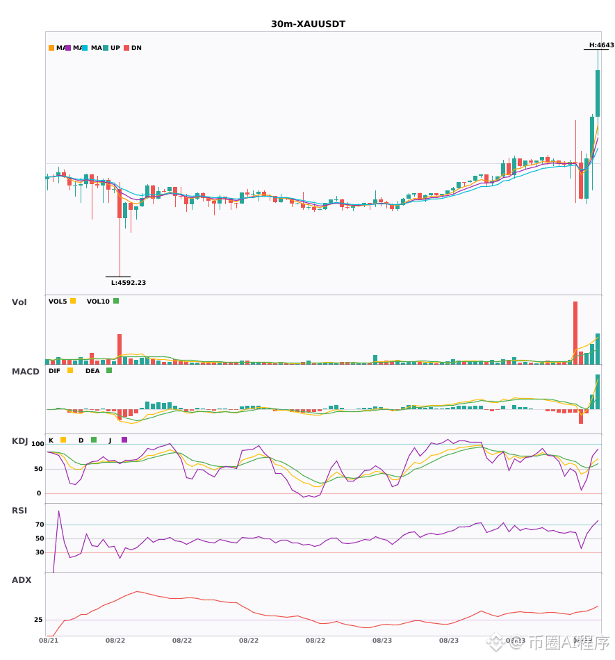Click the last tall teal candlestick body

598,94
